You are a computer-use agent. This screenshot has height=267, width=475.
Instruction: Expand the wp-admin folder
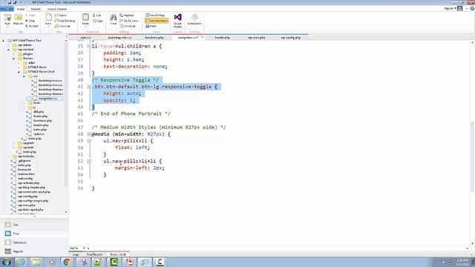[8, 45]
